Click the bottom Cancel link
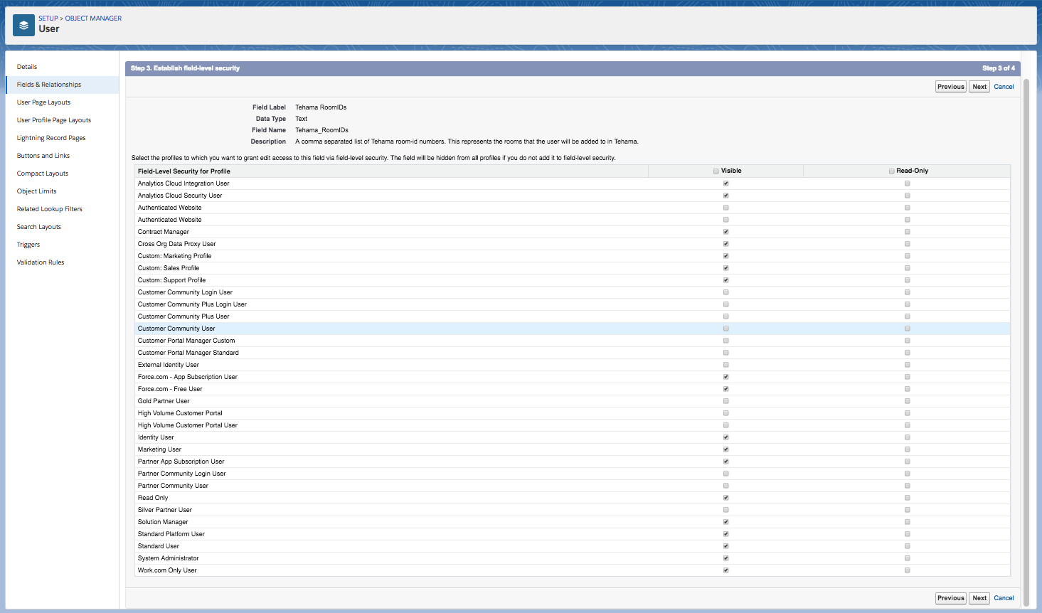This screenshot has height=613, width=1042. (x=1004, y=598)
